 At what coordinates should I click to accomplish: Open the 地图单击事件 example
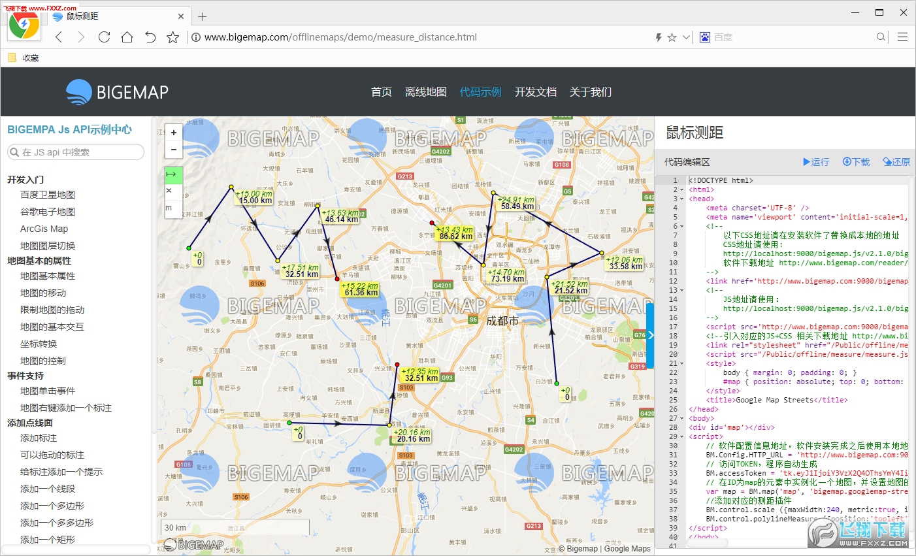(48, 391)
